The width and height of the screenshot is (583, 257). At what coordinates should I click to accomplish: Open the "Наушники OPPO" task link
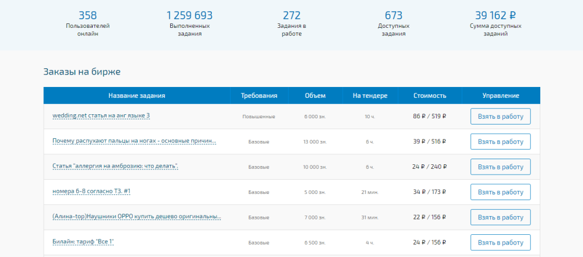point(136,217)
